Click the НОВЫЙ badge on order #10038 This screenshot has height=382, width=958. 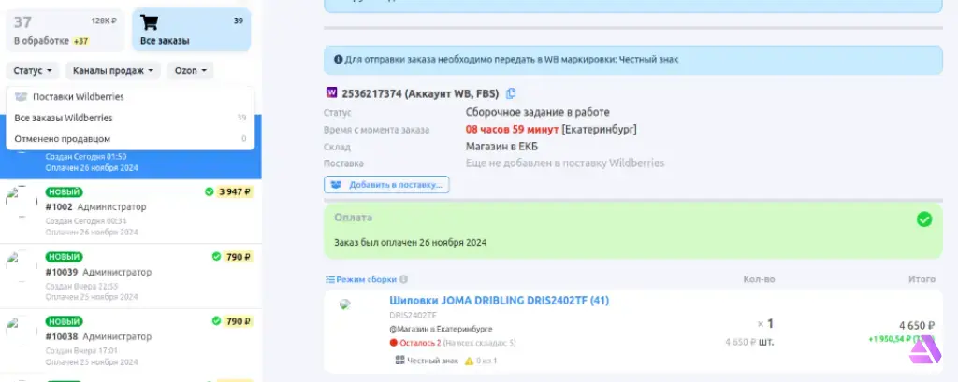[64, 321]
